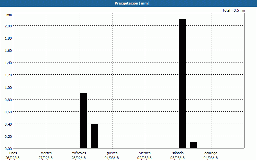Click the 'jueves' axis label
The width and height of the screenshot is (257, 161).
(112, 153)
